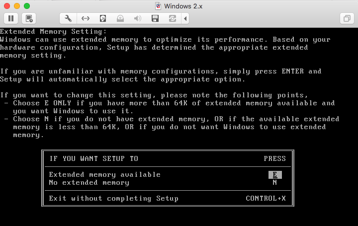Screen dimensions: 358x226
Task: Open virtual machine settings wrench
Action: (68, 18)
